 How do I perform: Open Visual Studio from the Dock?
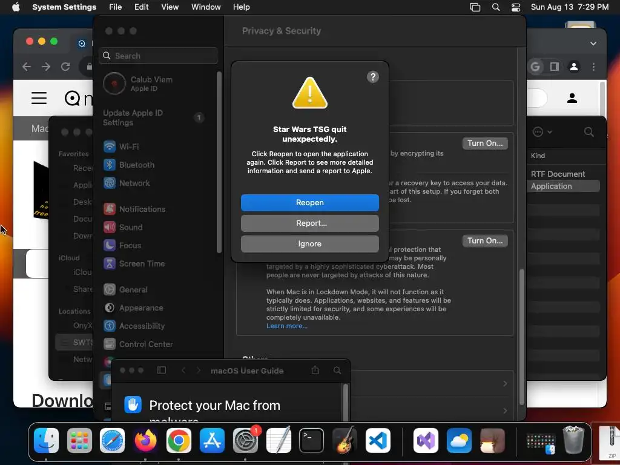click(x=426, y=441)
